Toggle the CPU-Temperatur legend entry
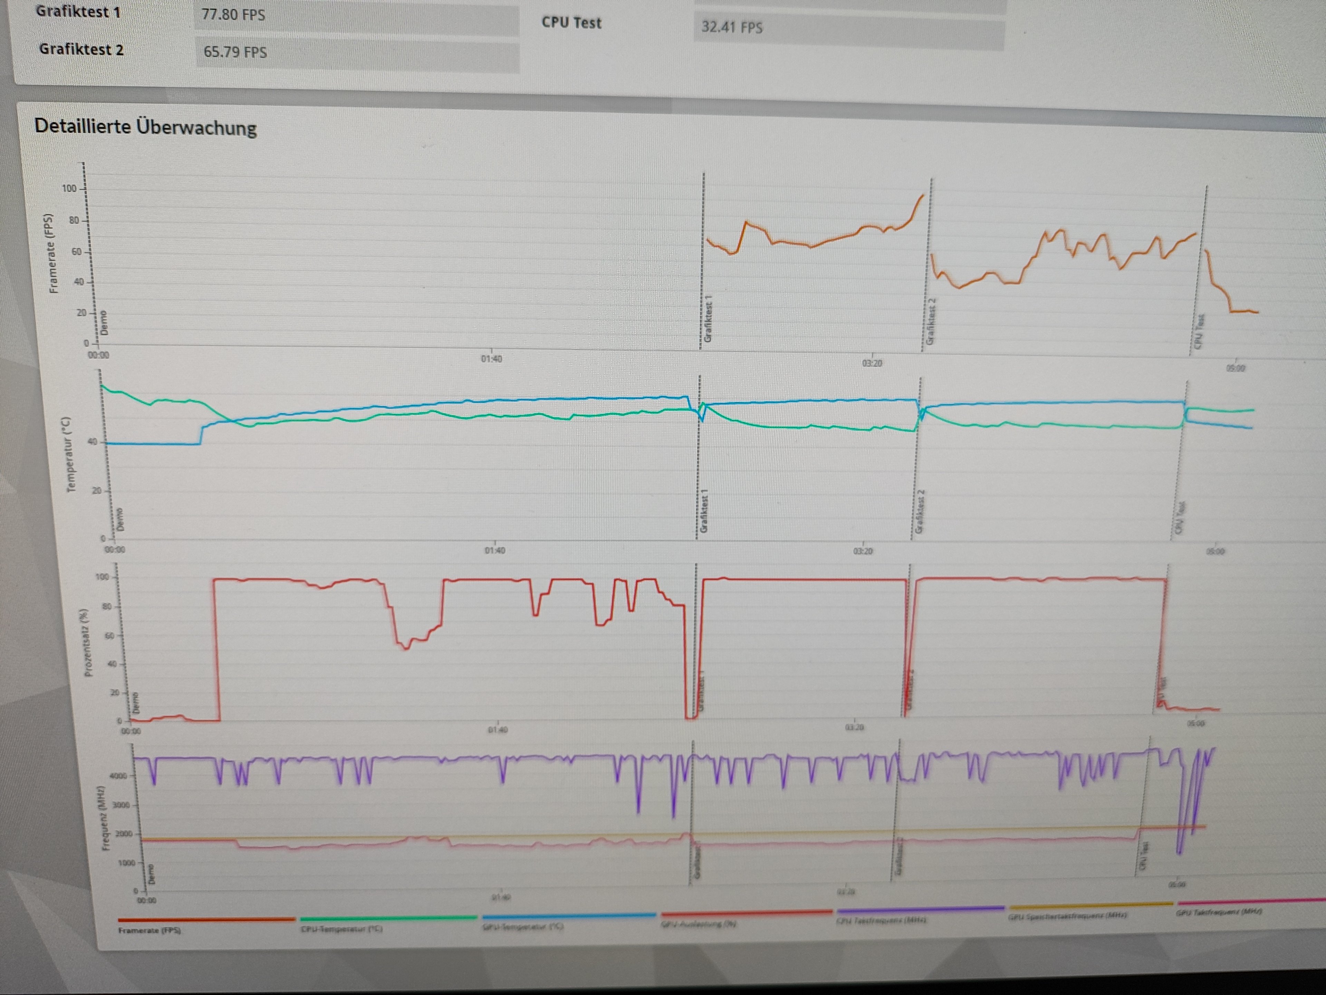The height and width of the screenshot is (995, 1326). (x=342, y=928)
